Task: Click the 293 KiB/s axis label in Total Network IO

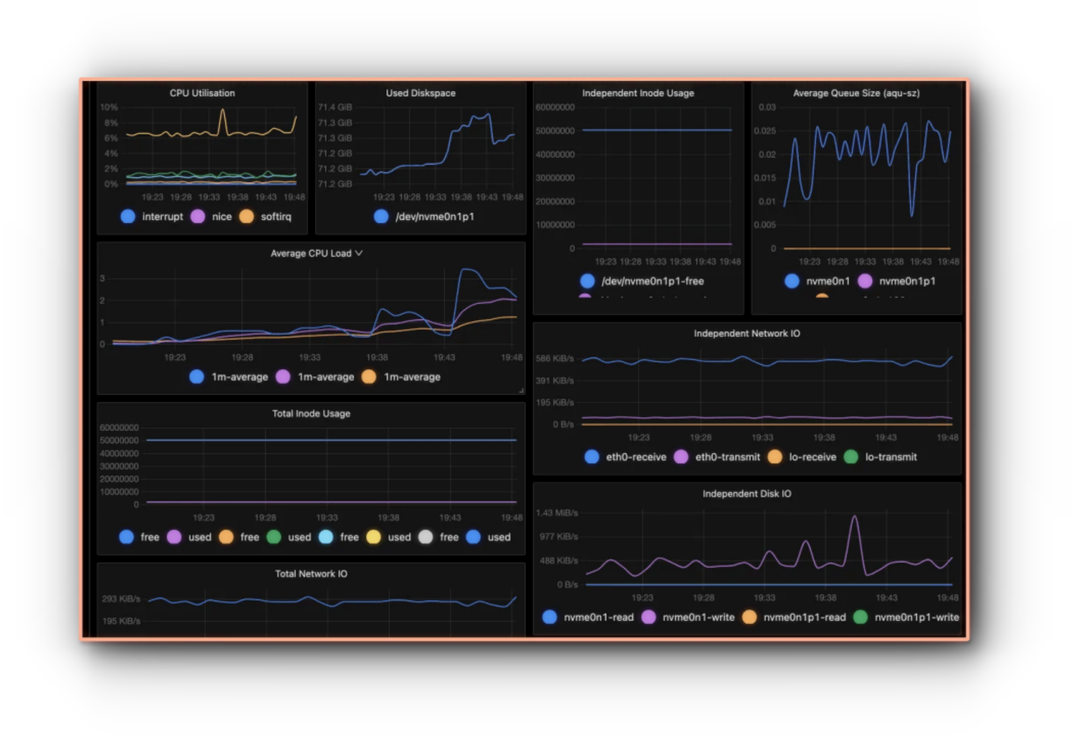Action: pos(121,599)
